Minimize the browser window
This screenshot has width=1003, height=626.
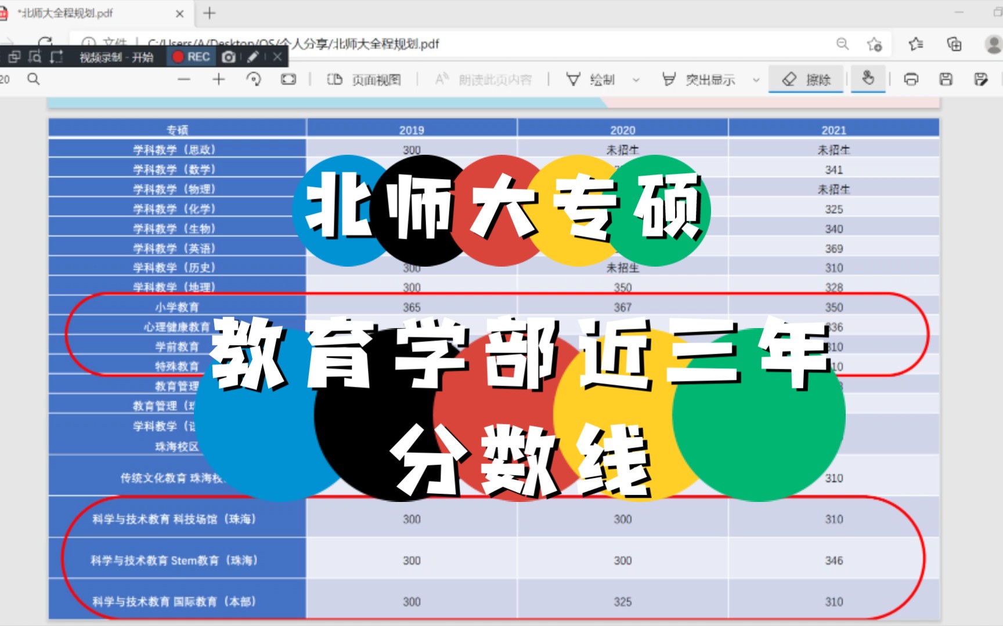[x=959, y=12]
